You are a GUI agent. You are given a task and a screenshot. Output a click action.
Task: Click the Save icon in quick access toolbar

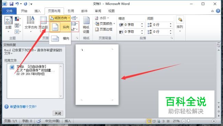[x=11, y=4]
